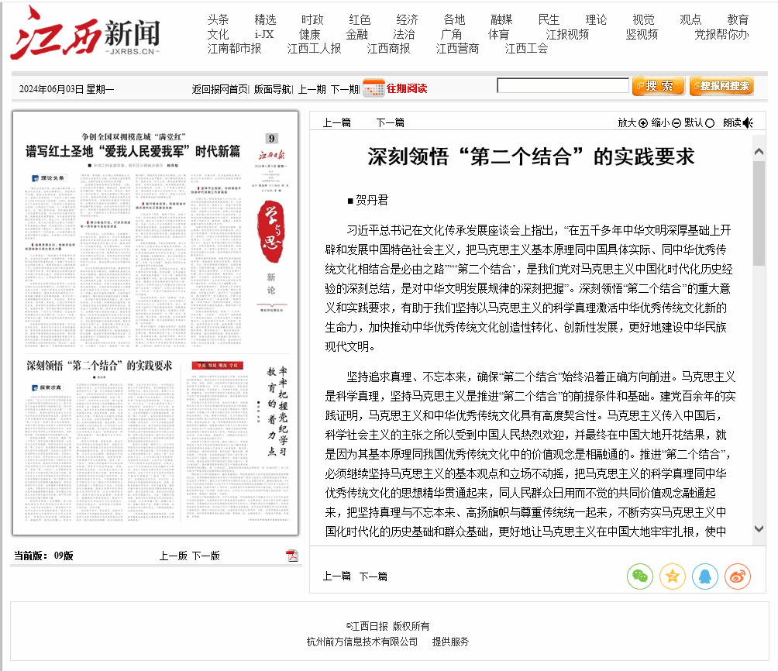This screenshot has width=778, height=671.
Task: Share article via QQ penguin icon
Action: pyautogui.click(x=704, y=576)
